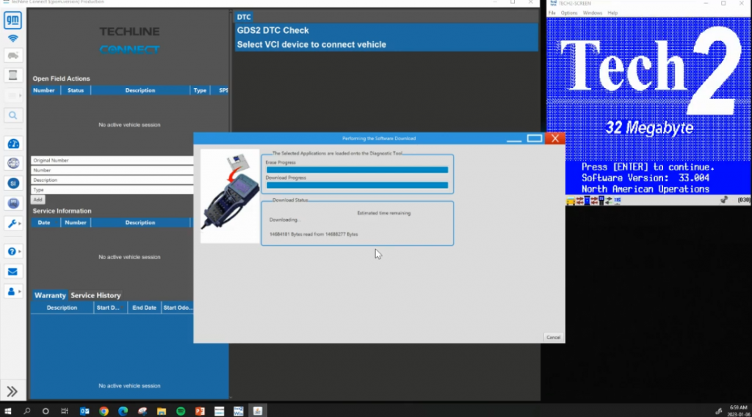Image resolution: width=752 pixels, height=417 pixels.
Task: Open the wrench tools icon
Action: [x=12, y=224]
